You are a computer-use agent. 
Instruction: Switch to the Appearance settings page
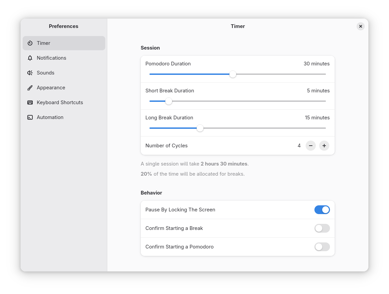pos(51,88)
